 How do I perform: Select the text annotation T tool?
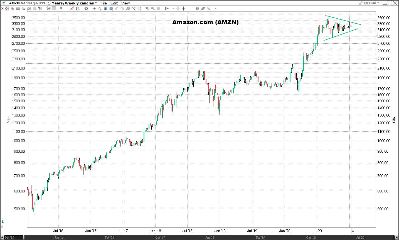(105, 9)
